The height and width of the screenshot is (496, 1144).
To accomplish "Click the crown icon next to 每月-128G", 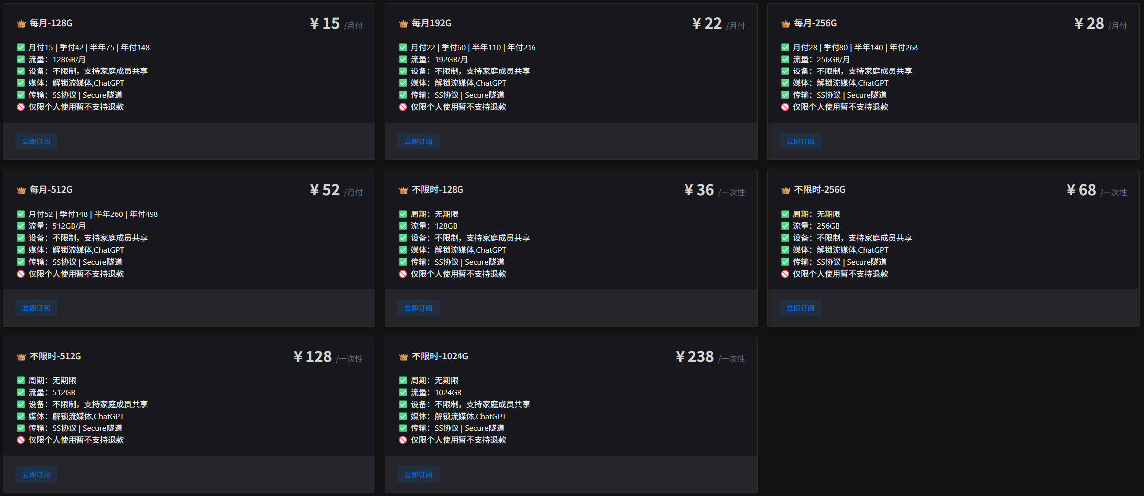I will coord(21,24).
